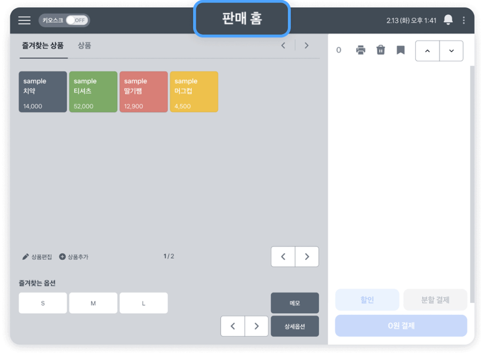Image resolution: width=481 pixels, height=353 pixels.
Task: Click the down chevron in the order panel
Action: coord(451,51)
